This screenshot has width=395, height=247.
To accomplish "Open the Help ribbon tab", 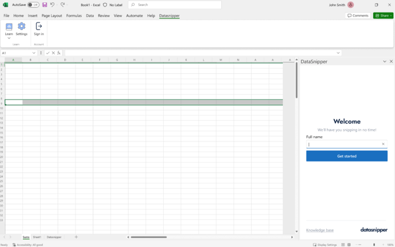I will [151, 15].
